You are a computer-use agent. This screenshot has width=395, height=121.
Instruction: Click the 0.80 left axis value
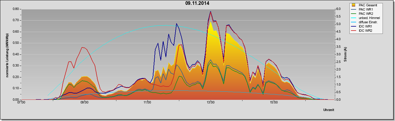pyautogui.click(x=16, y=9)
